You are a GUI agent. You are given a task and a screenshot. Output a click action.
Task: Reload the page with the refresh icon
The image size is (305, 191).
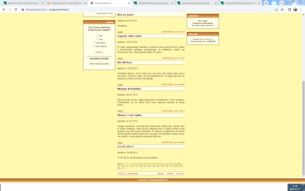[x=16, y=9]
